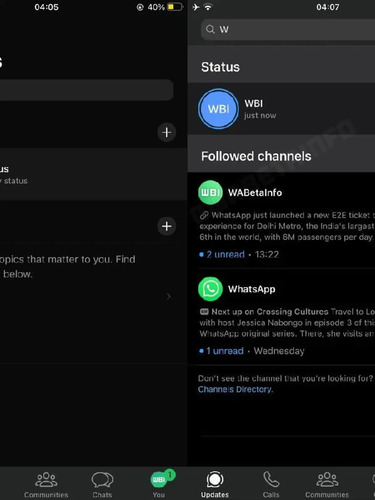Select the Updates tab

pos(215,485)
